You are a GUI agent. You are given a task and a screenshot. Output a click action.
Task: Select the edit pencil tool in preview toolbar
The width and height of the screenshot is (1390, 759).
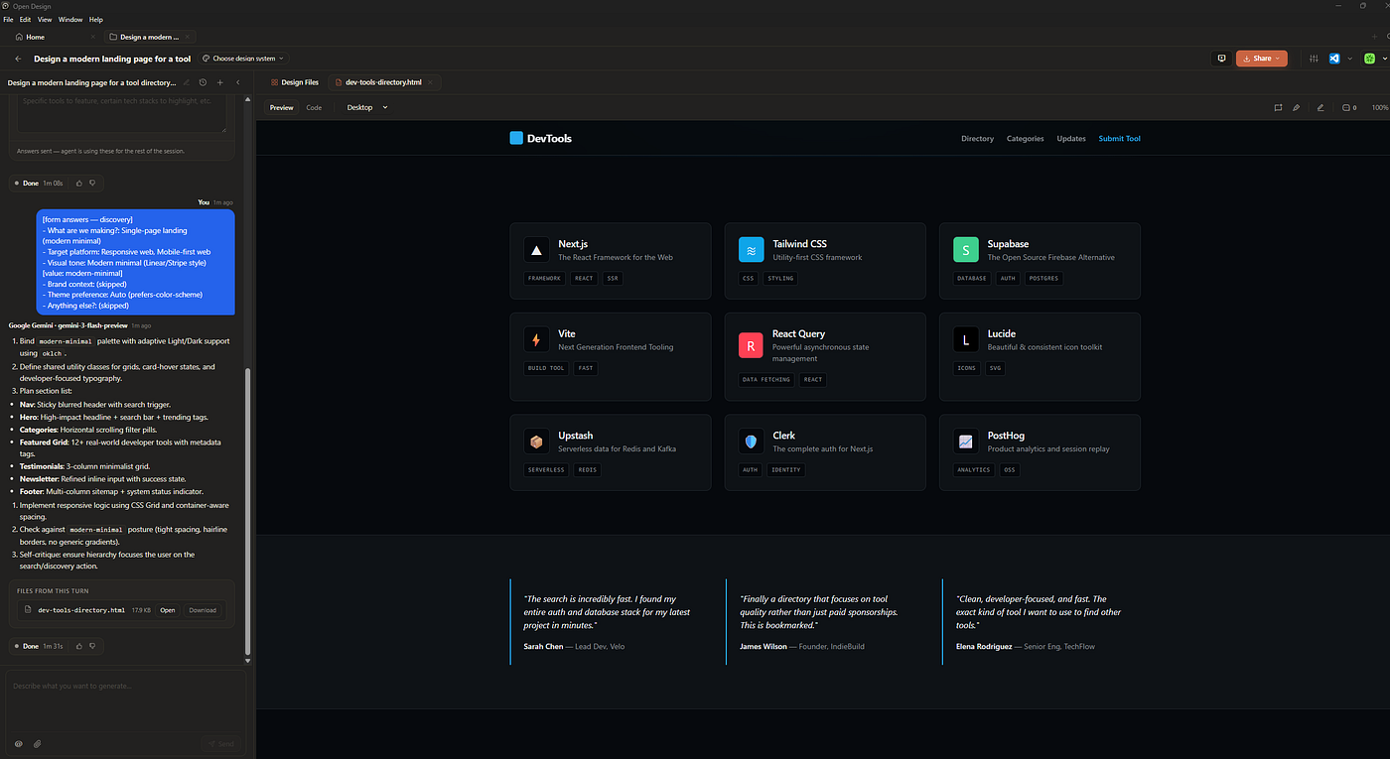(1320, 107)
